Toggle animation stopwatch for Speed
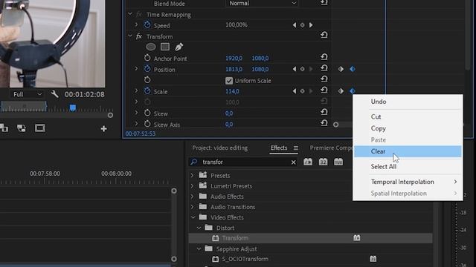 point(147,24)
